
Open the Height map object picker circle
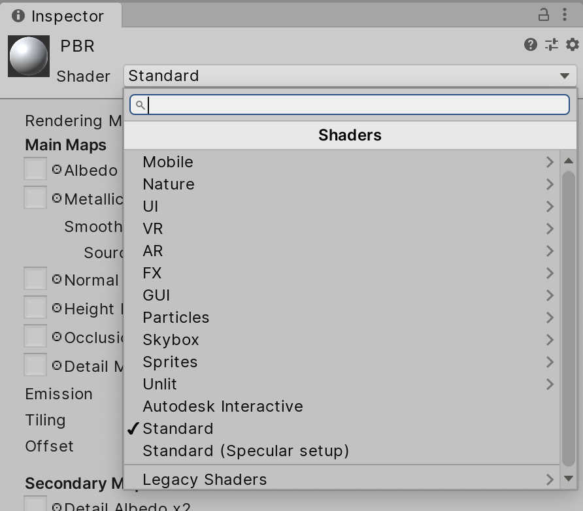pos(58,307)
